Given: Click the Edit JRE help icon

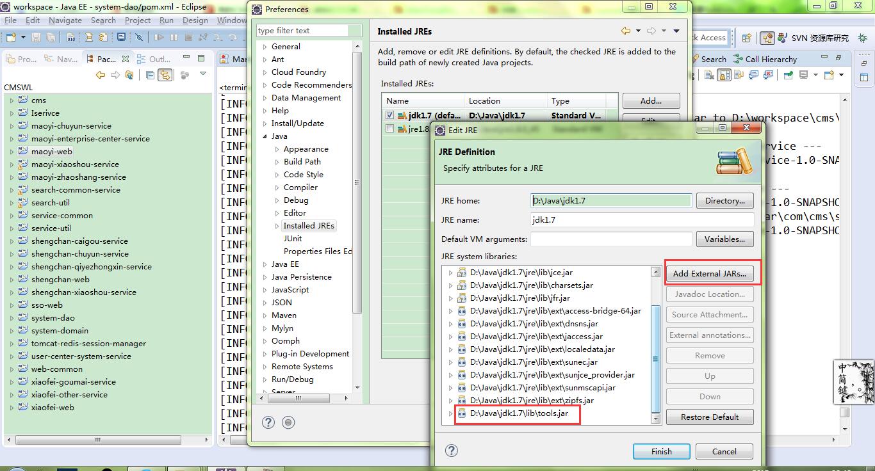Looking at the screenshot, I should click(452, 451).
